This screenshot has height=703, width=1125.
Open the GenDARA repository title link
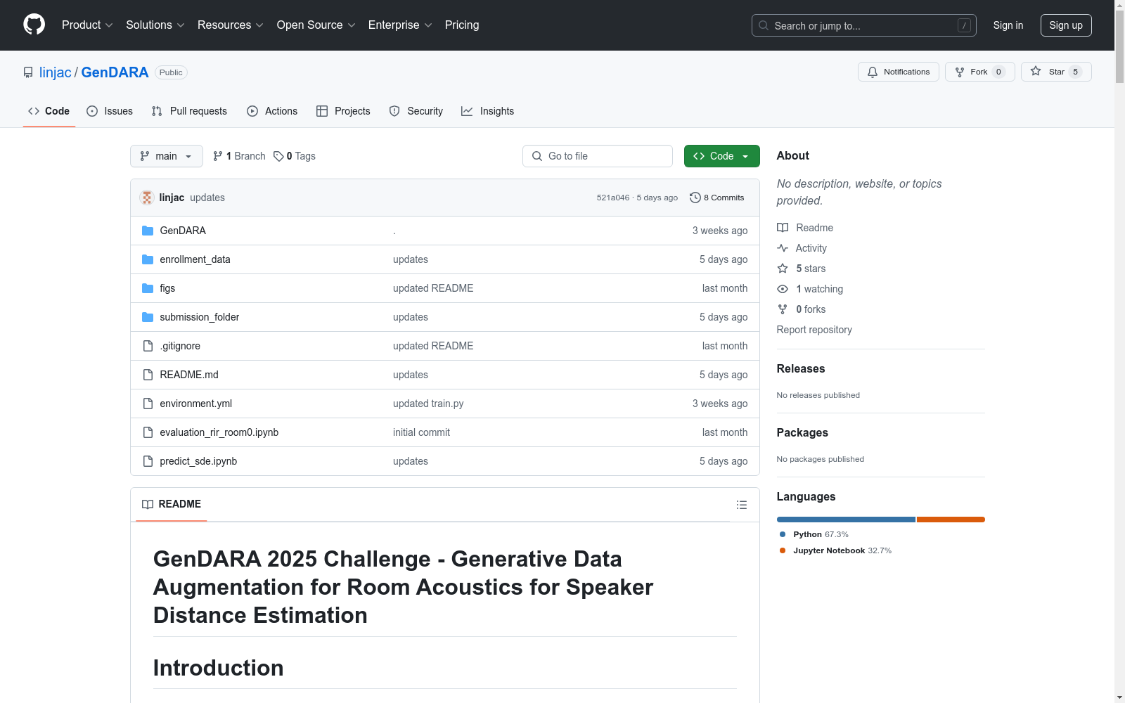[x=115, y=72]
